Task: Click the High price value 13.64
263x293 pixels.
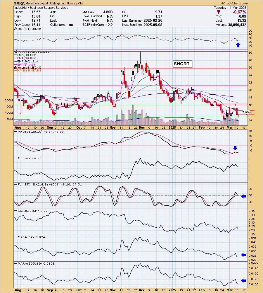Action: point(36,16)
